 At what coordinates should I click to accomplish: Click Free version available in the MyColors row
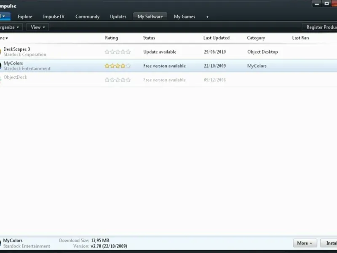(164, 66)
